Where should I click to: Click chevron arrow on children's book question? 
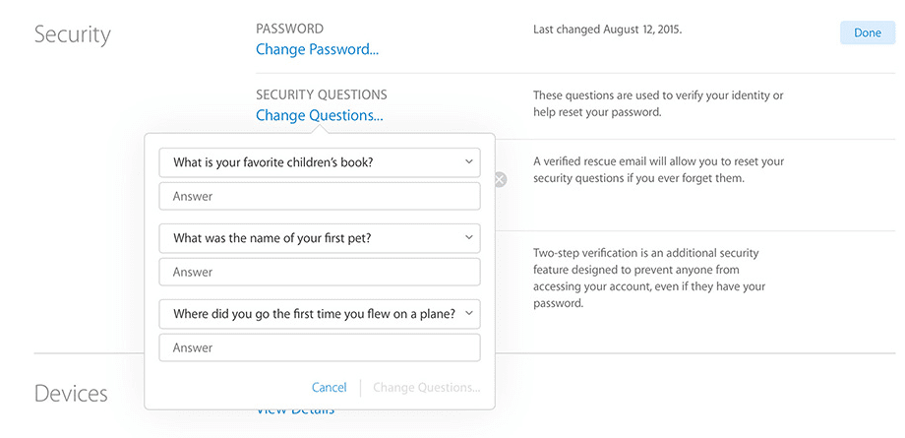(468, 162)
